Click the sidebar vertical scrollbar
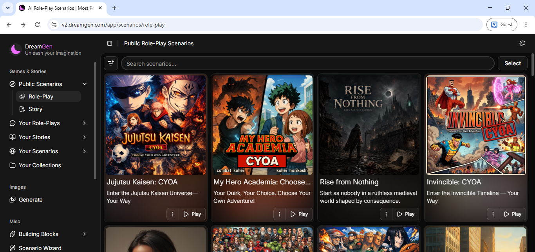 (x=95, y=120)
